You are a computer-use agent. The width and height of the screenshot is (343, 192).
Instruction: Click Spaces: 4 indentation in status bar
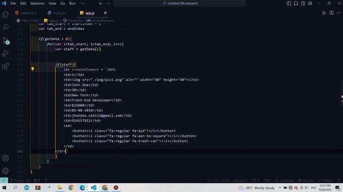click(240, 180)
